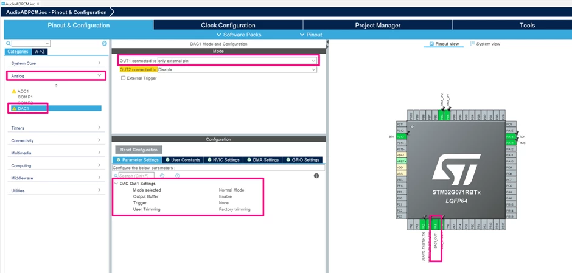Select green pin PB5 on the chip

pos(441,116)
